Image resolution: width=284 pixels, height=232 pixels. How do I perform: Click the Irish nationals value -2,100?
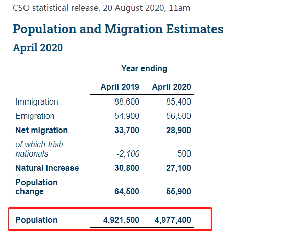point(128,153)
